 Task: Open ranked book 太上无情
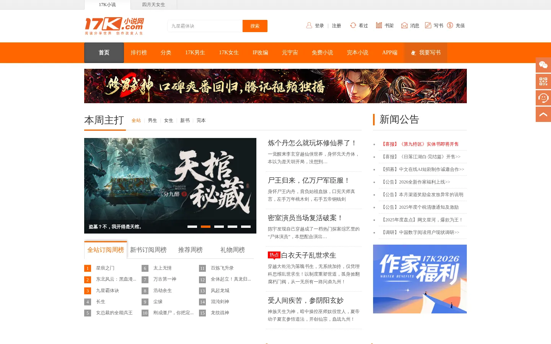(163, 268)
